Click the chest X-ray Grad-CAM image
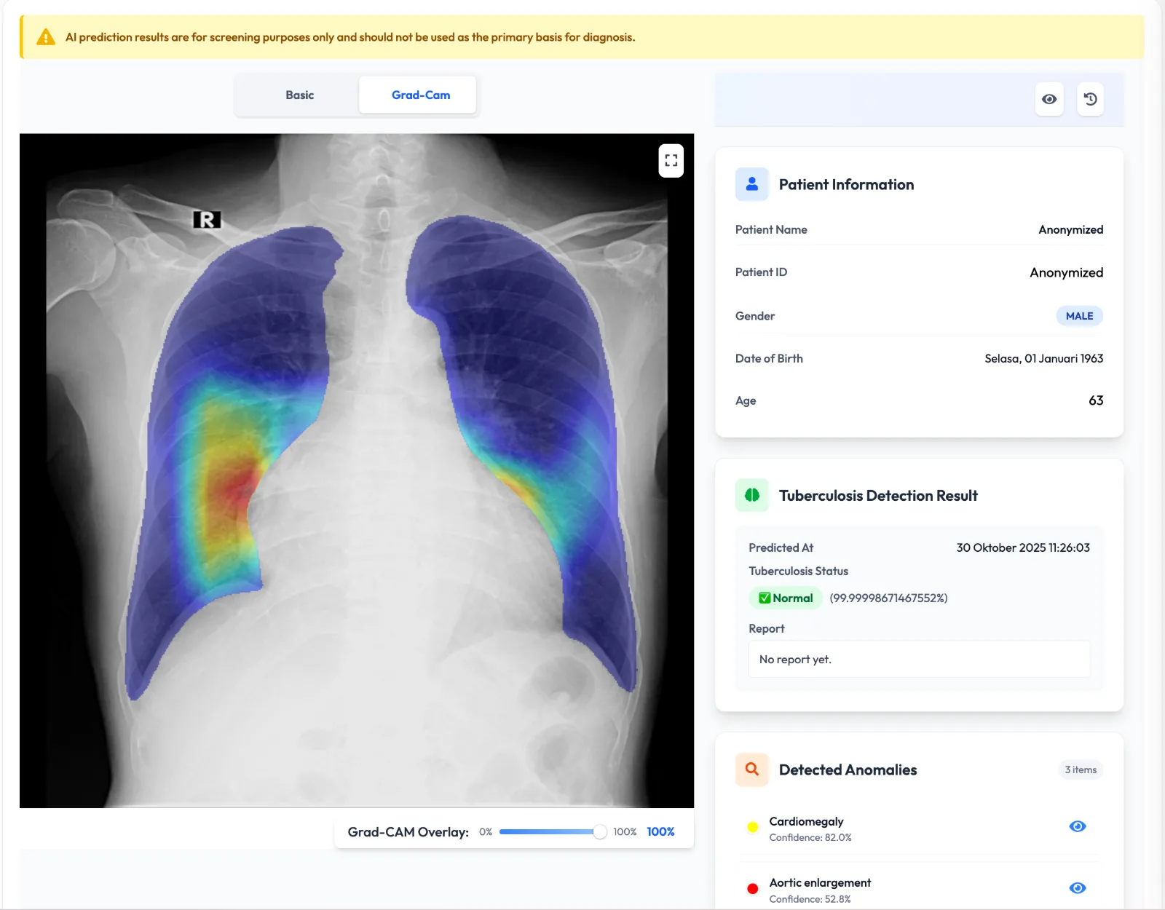1165x910 pixels. (x=357, y=470)
